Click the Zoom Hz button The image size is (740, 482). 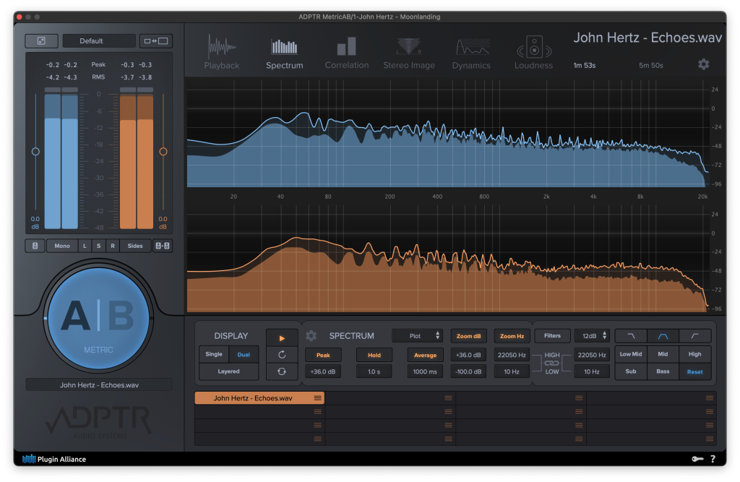click(x=512, y=336)
